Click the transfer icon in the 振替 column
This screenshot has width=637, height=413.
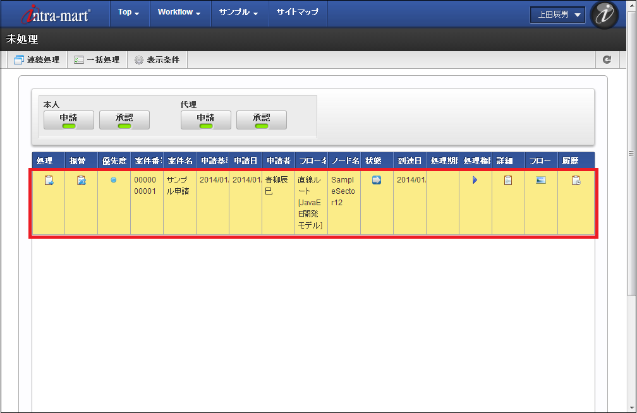(x=82, y=181)
